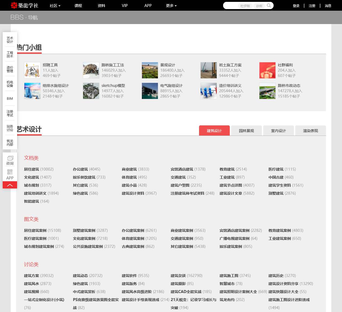This screenshot has width=342, height=312.
Task: Open the 教育建筑 (2514) category
Action: [x=233, y=169]
